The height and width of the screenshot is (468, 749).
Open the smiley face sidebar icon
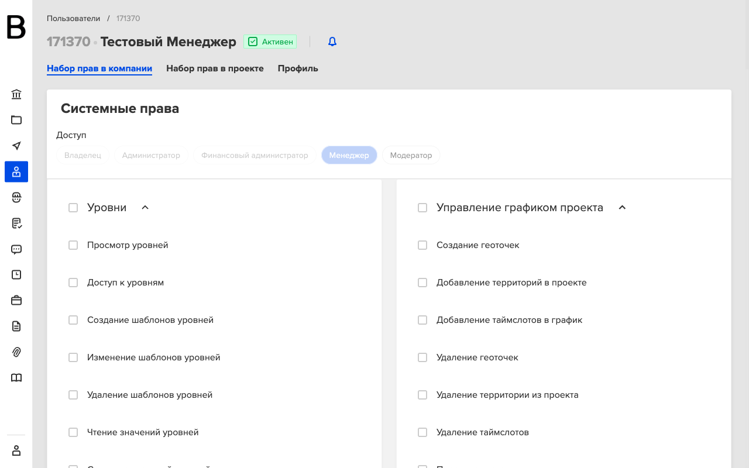coord(16,198)
